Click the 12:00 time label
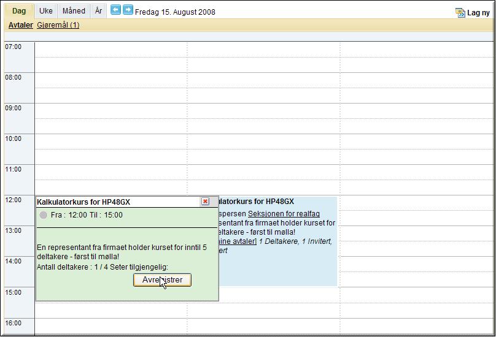Screen dimensions: 496x337 (14, 200)
